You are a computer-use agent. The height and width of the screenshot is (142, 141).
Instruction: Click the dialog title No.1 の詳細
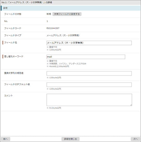27,2
